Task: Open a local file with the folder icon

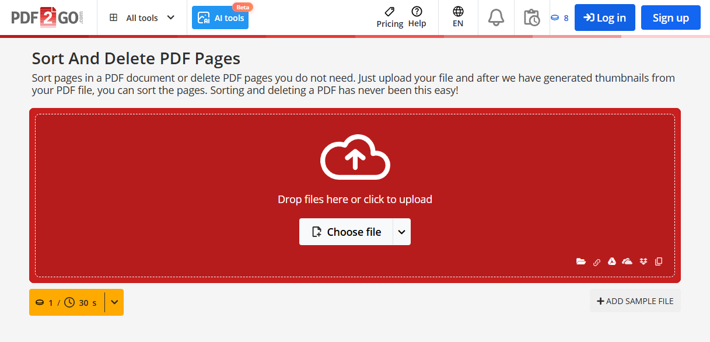Action: point(581,261)
